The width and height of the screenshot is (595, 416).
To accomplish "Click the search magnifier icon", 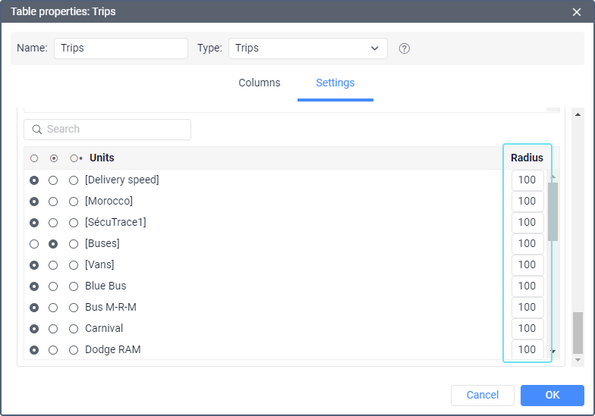I will pyautogui.click(x=36, y=130).
